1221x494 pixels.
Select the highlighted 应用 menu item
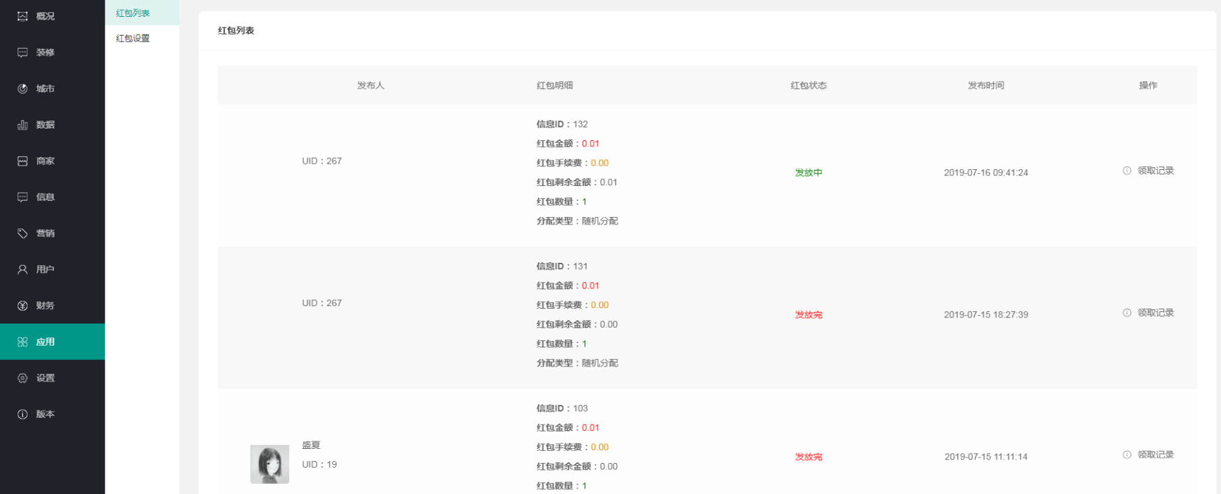tap(53, 342)
